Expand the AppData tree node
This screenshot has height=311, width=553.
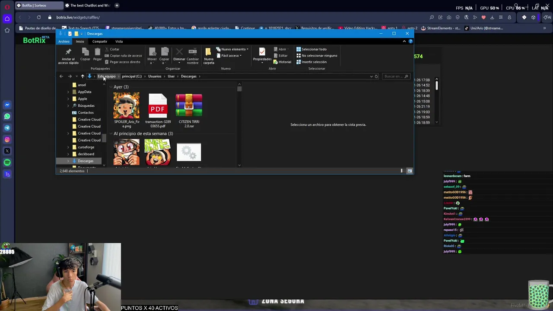pos(68,92)
